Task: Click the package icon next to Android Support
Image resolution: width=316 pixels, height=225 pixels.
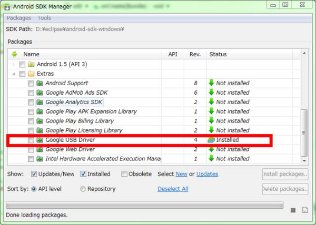Action: tap(39, 83)
